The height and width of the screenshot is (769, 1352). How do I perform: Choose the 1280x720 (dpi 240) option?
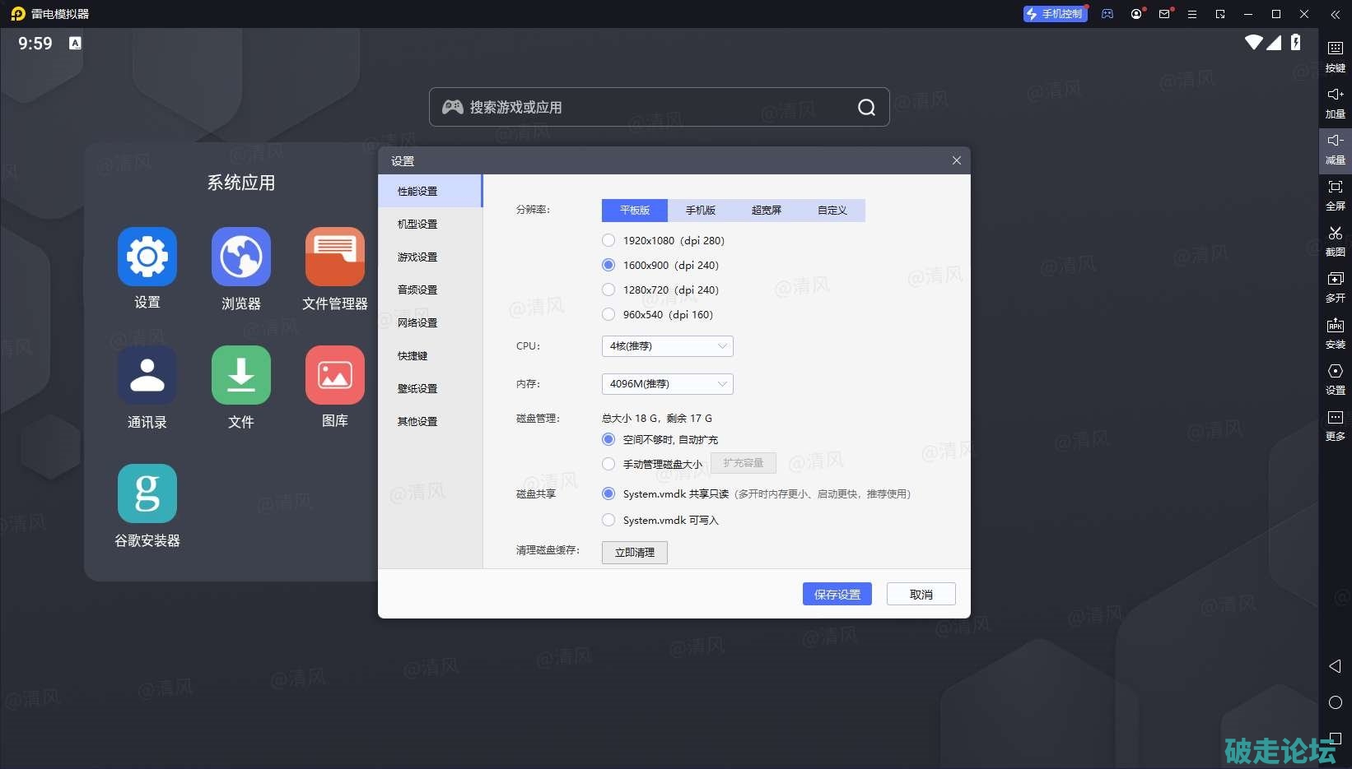[608, 290]
